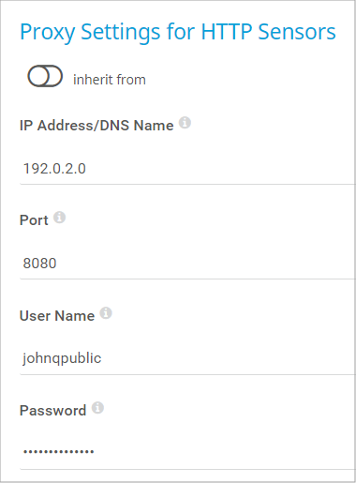Click the User Name label text

(x=57, y=316)
